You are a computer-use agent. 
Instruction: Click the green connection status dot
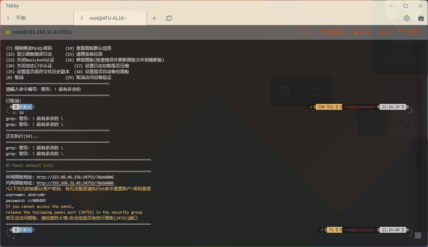(8, 32)
